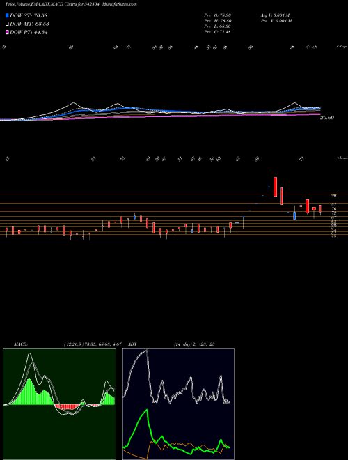Click the last red candlestick on the right
The width and height of the screenshot is (348, 460).
[320, 208]
